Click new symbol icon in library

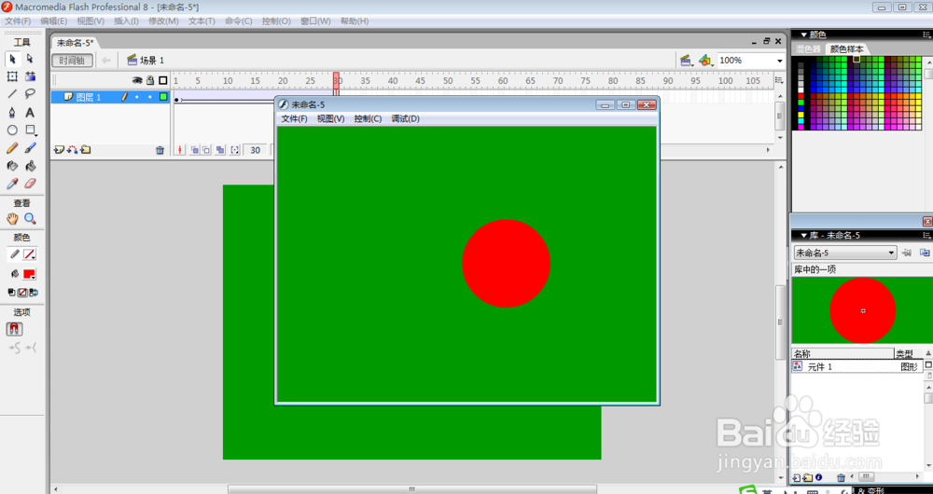tap(797, 477)
